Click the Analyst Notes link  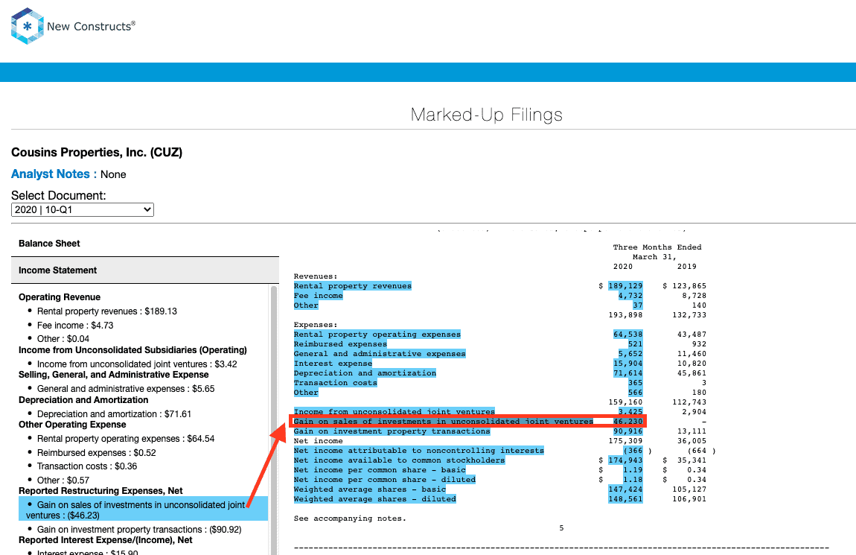54,174
